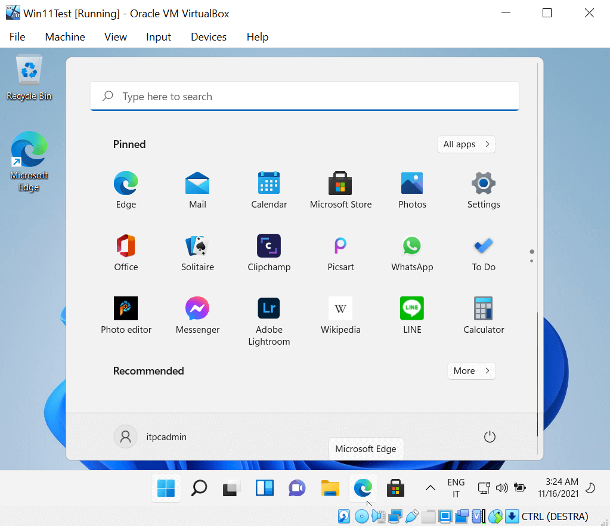Launch the Mail app
Image resolution: width=610 pixels, height=526 pixels.
197,190
